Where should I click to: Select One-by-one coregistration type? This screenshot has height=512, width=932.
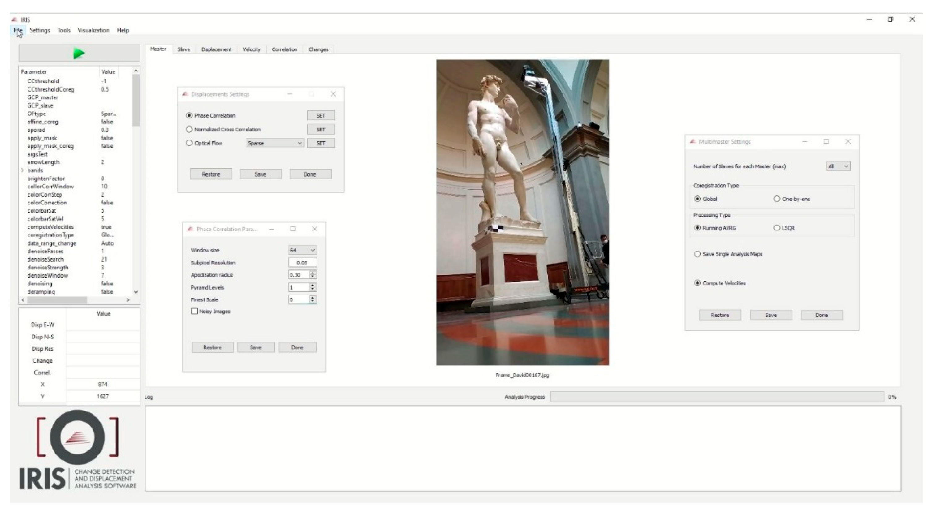[776, 199]
